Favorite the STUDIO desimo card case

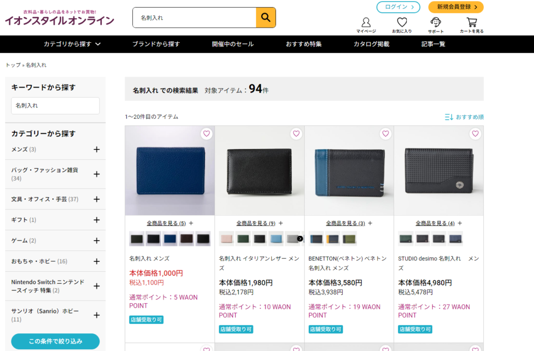475,134
